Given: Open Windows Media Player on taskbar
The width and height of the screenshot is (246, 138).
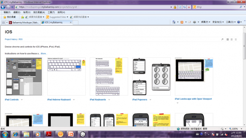Looking at the screenshot, I should pos(38,134).
